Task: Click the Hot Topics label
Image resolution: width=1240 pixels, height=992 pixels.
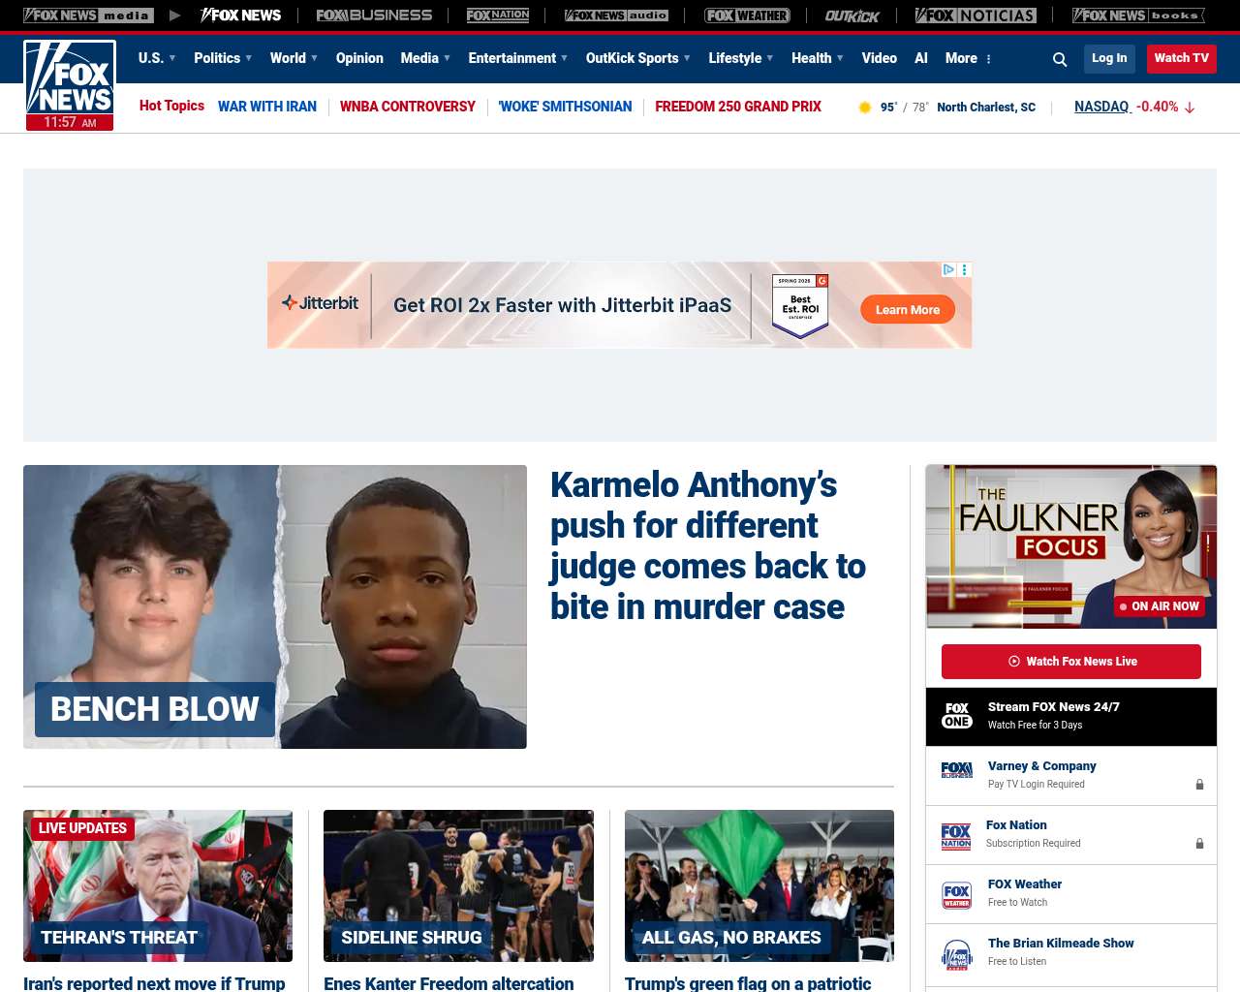Action: point(171,106)
